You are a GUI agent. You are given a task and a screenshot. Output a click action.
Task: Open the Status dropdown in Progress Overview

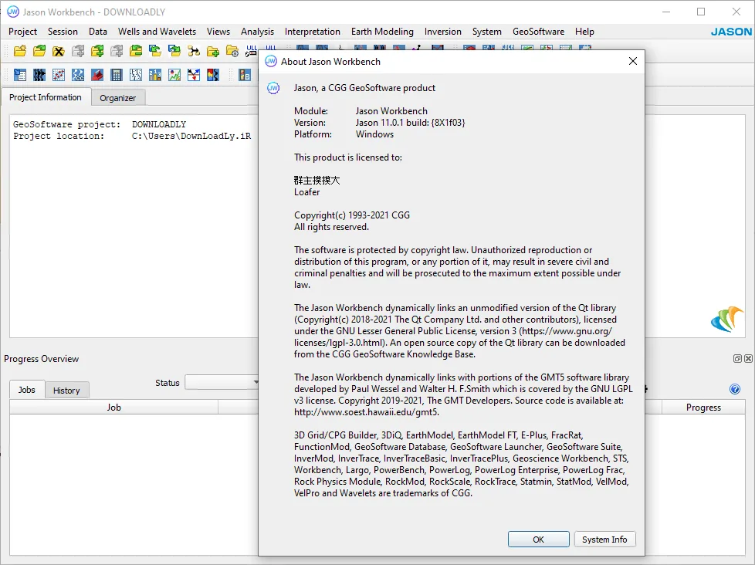pyautogui.click(x=222, y=383)
